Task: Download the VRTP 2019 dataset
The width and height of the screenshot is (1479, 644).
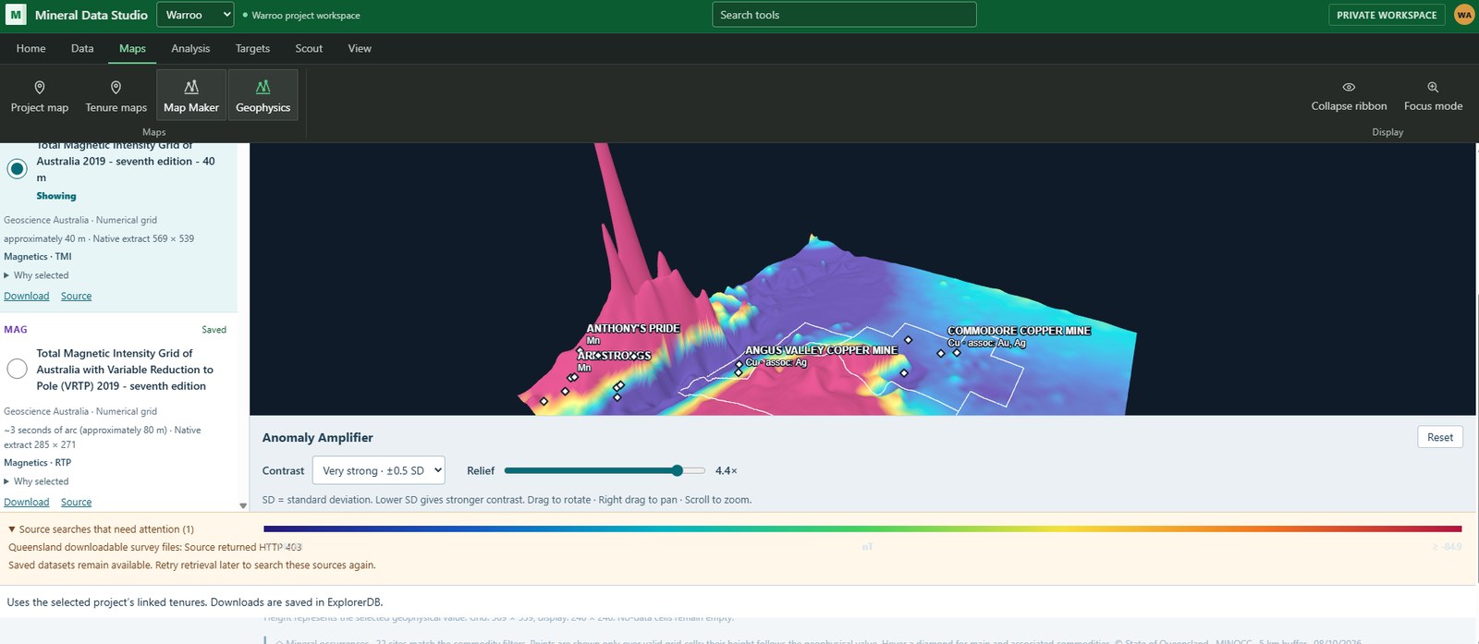Action: tap(27, 503)
